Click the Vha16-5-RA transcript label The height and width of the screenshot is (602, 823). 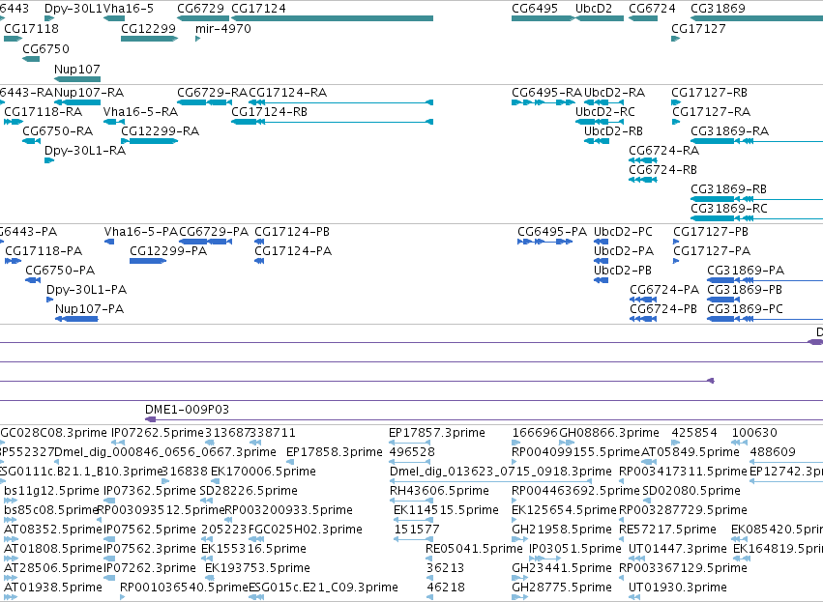(140, 112)
